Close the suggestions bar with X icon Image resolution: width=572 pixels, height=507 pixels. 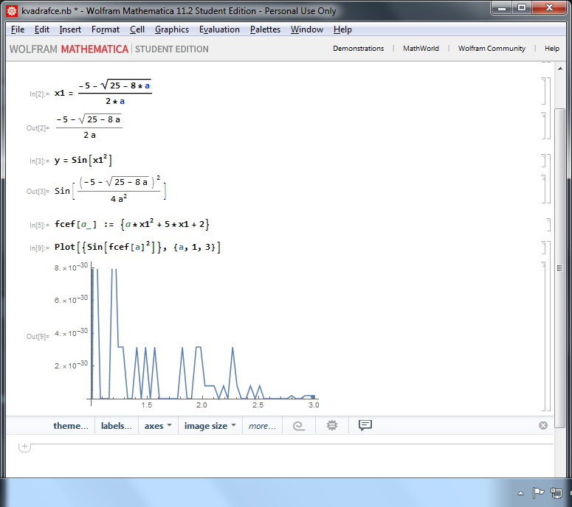pyautogui.click(x=543, y=425)
